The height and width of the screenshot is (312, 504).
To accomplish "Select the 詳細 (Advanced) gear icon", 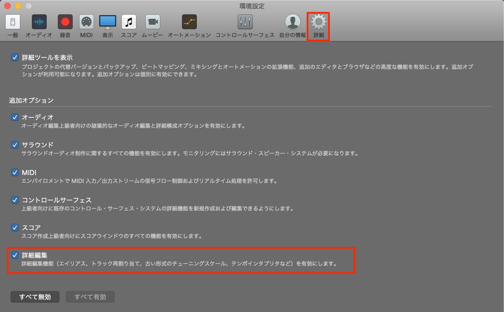I will (319, 22).
